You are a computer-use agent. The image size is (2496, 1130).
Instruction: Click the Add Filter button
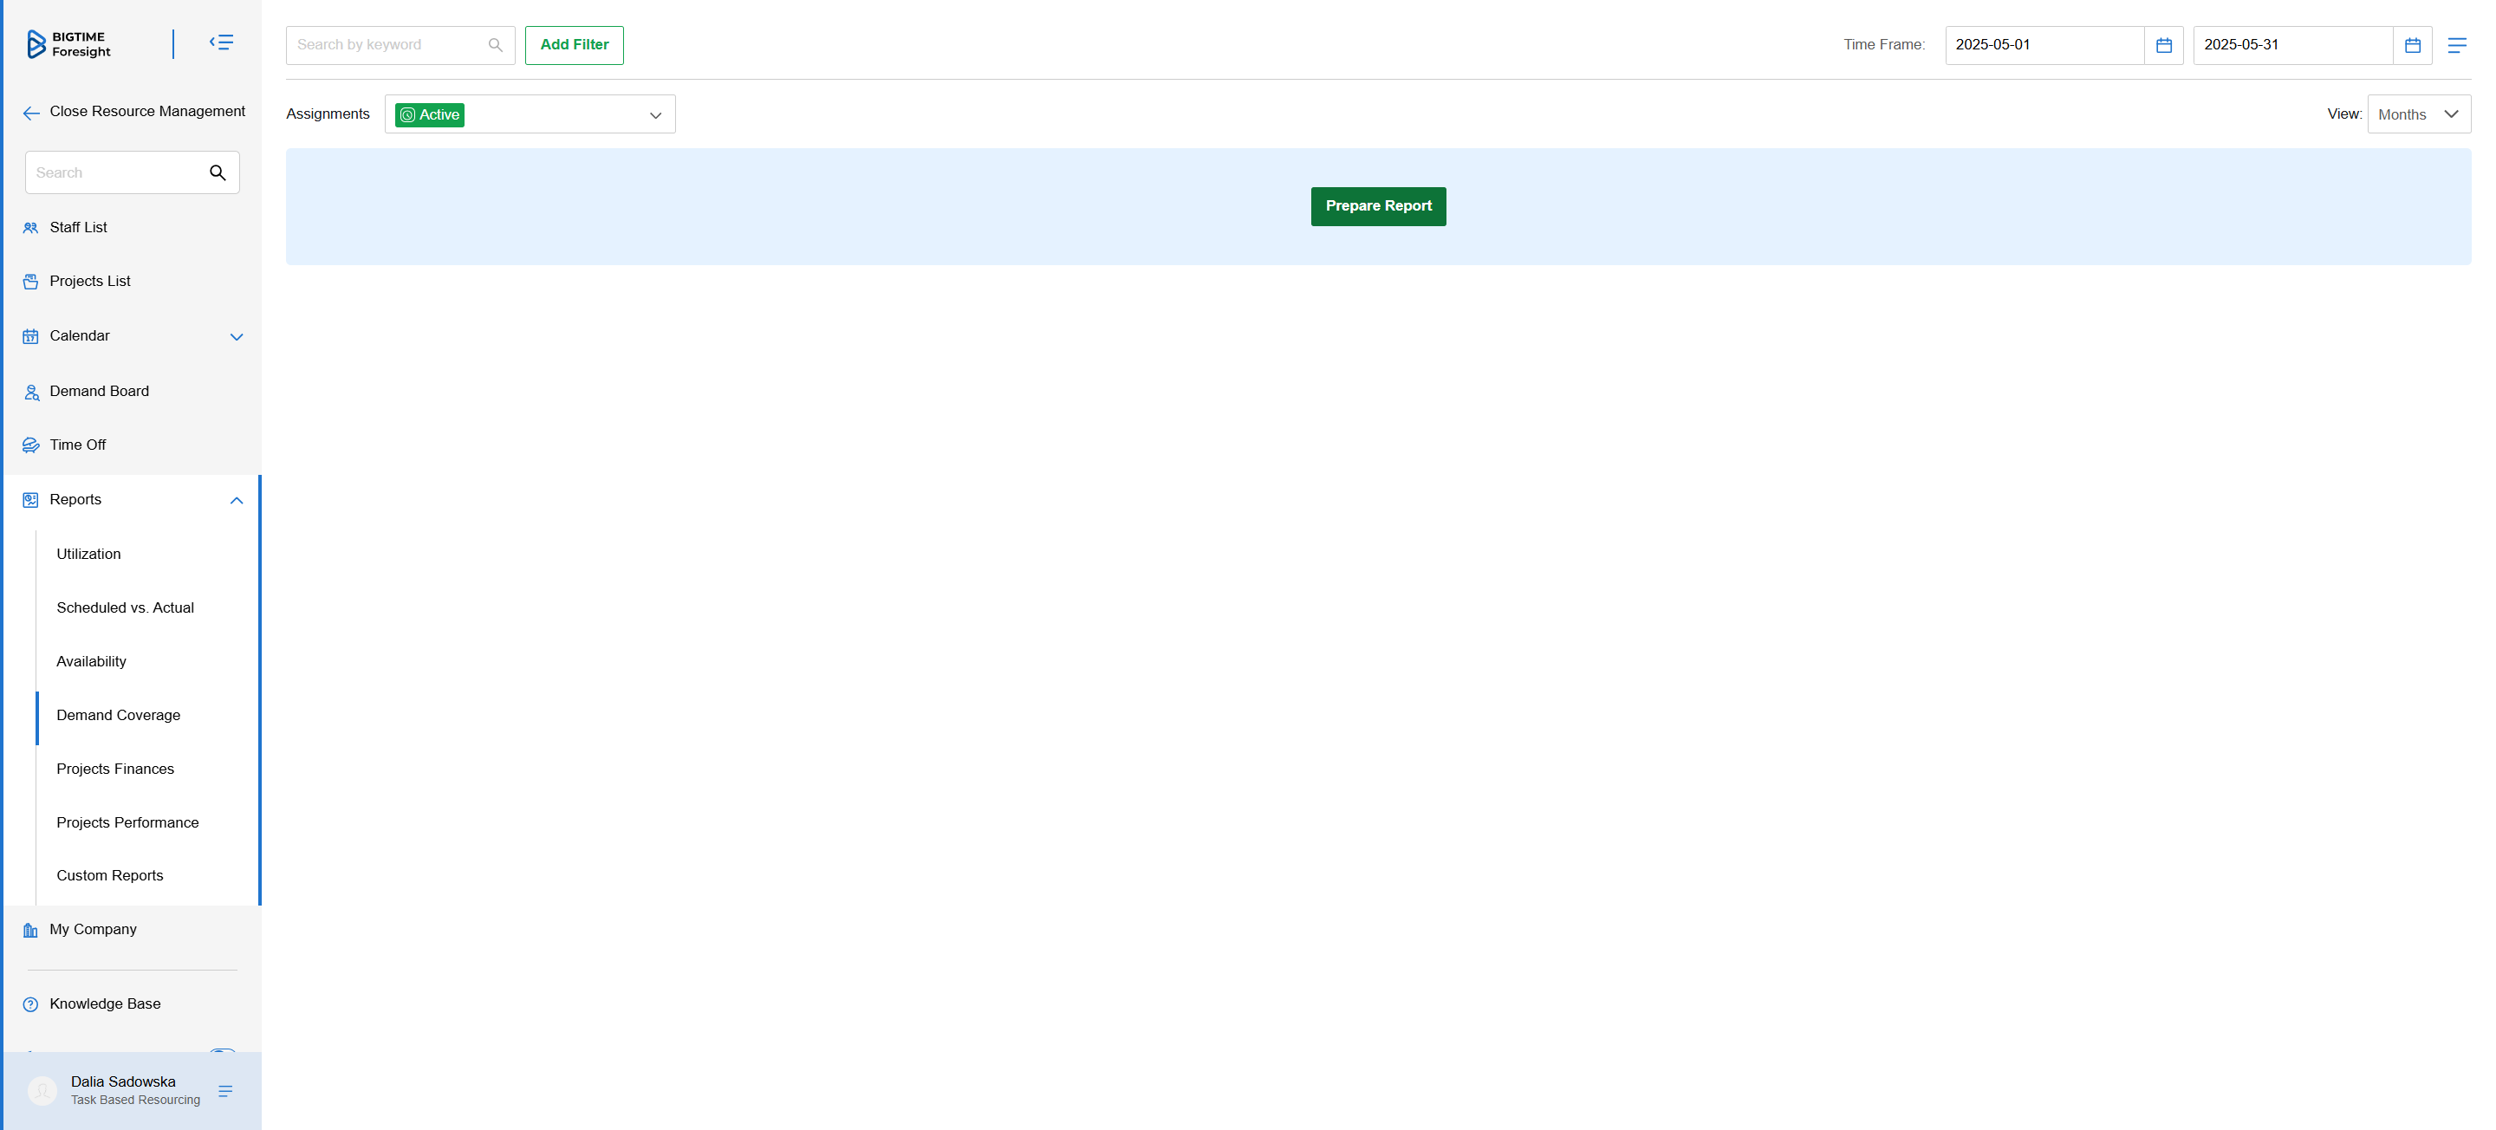pos(575,46)
